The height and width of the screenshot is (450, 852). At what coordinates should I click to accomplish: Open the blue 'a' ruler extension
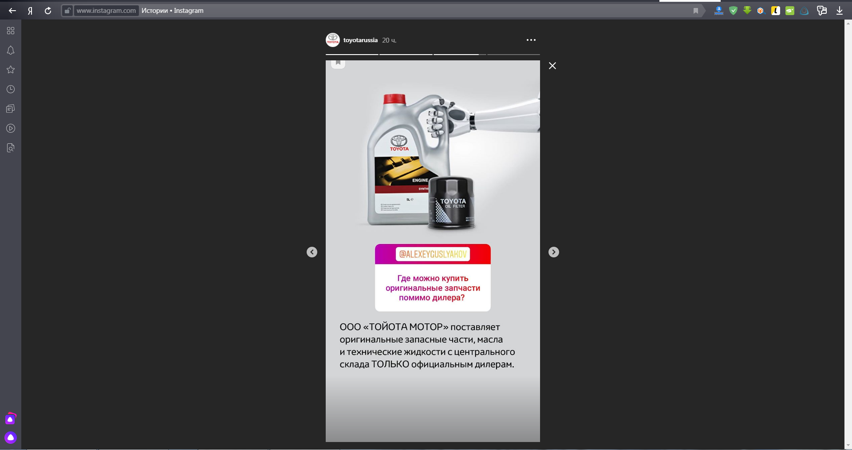click(x=719, y=11)
